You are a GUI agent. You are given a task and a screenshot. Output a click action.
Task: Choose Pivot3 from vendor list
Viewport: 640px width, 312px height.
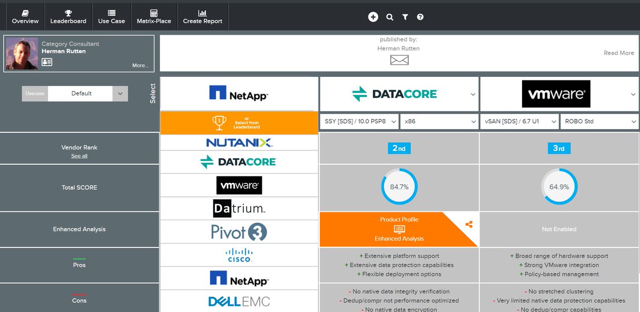click(x=239, y=232)
